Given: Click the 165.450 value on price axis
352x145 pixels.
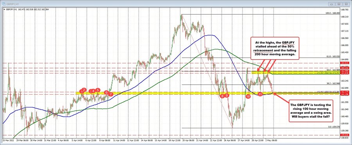Looking at the screenshot, I should pyautogui.click(x=345, y=52).
